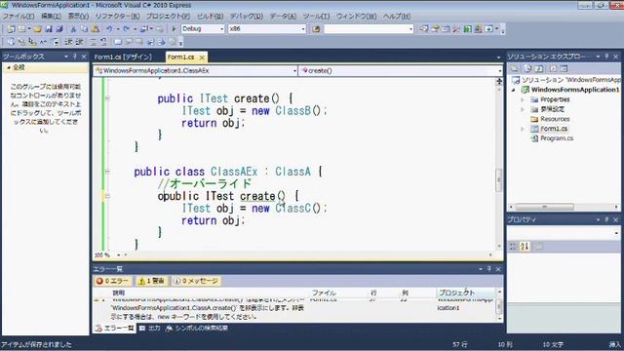Click the Find in Files icon beside search box
624x351 pixels.
click(316, 28)
